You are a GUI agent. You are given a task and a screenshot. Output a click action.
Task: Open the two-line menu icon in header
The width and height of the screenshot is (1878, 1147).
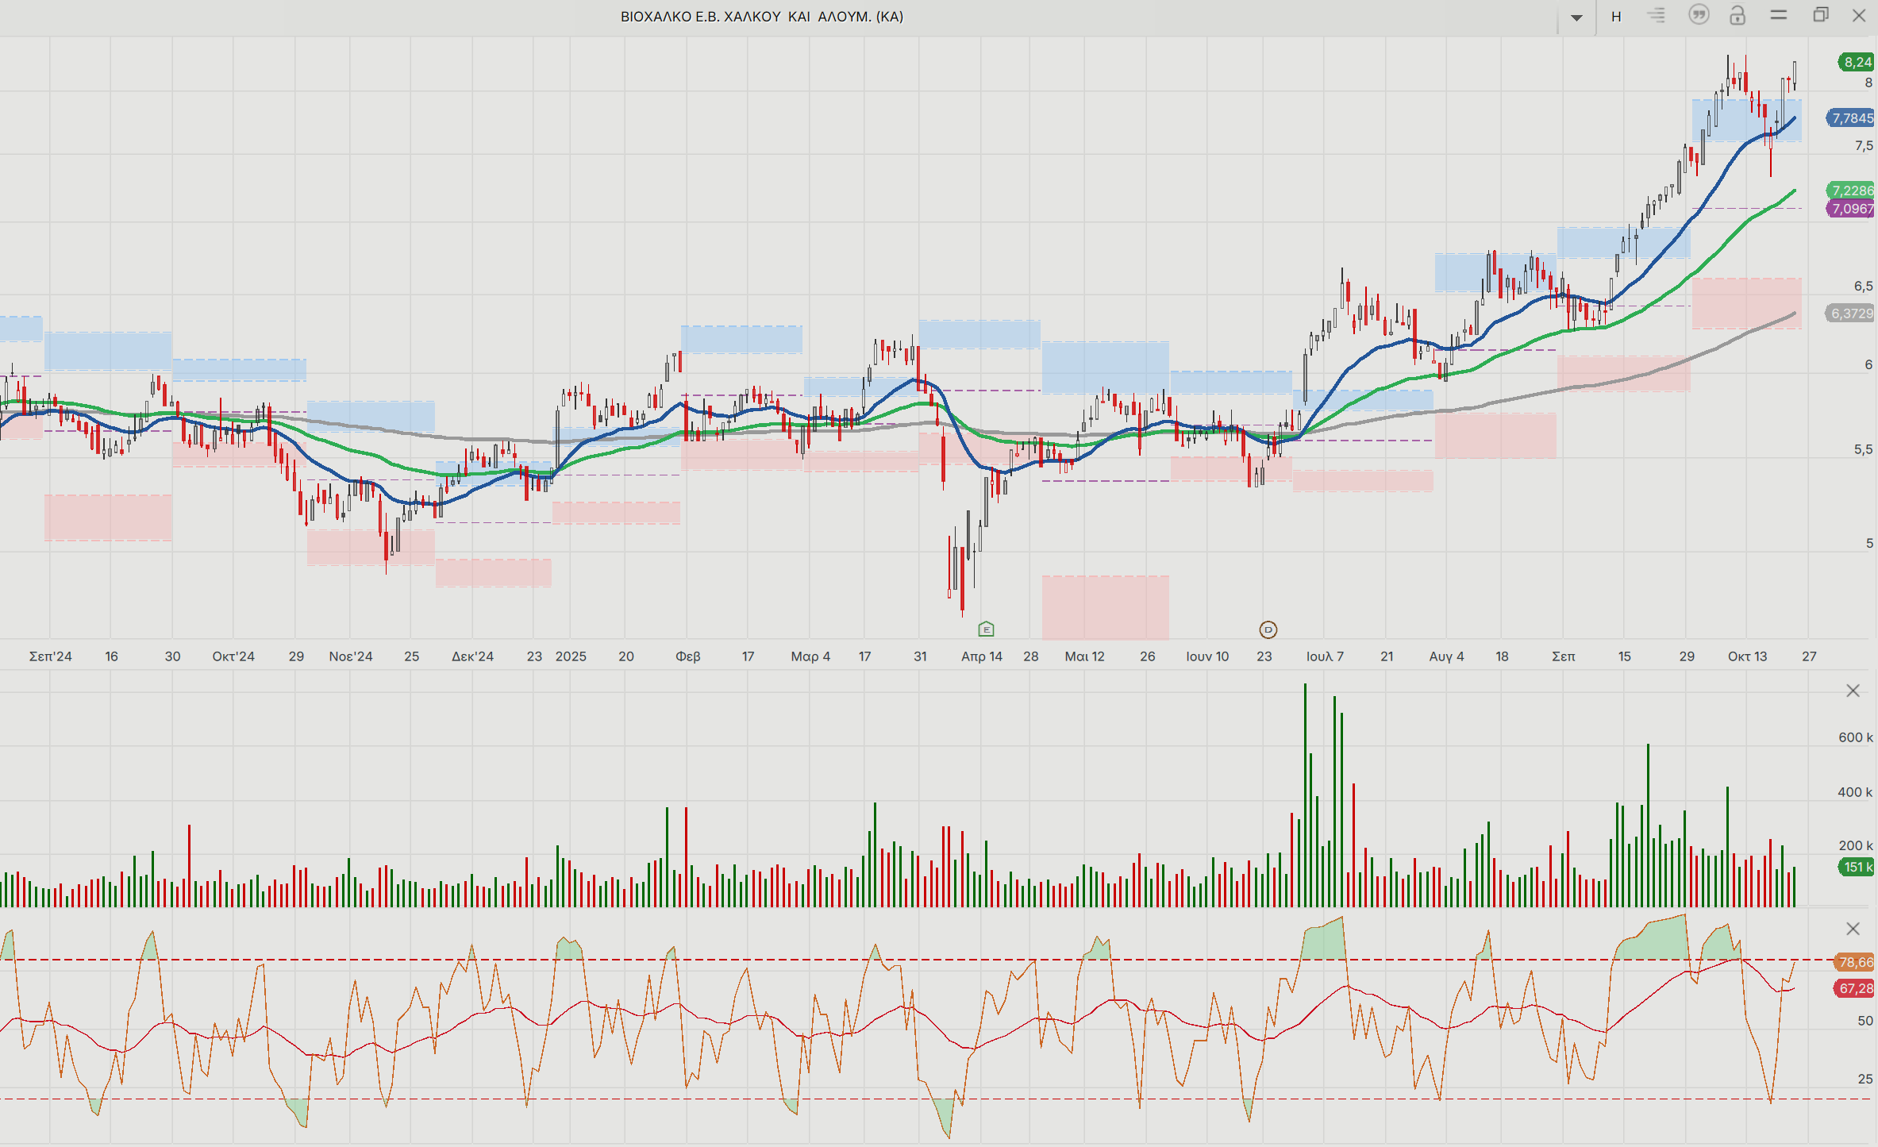click(x=1779, y=15)
